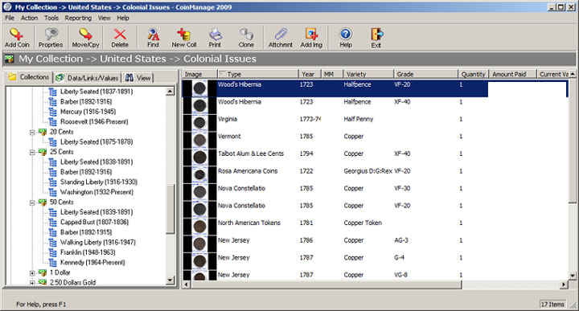The height and width of the screenshot is (311, 579).
Task: Open the View menu
Action: click(x=104, y=18)
